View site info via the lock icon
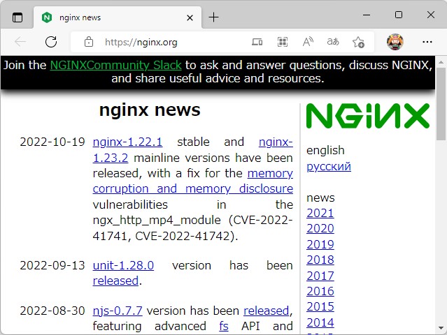447x335 pixels. (x=89, y=42)
